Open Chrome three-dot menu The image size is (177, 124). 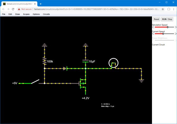[x=174, y=9]
